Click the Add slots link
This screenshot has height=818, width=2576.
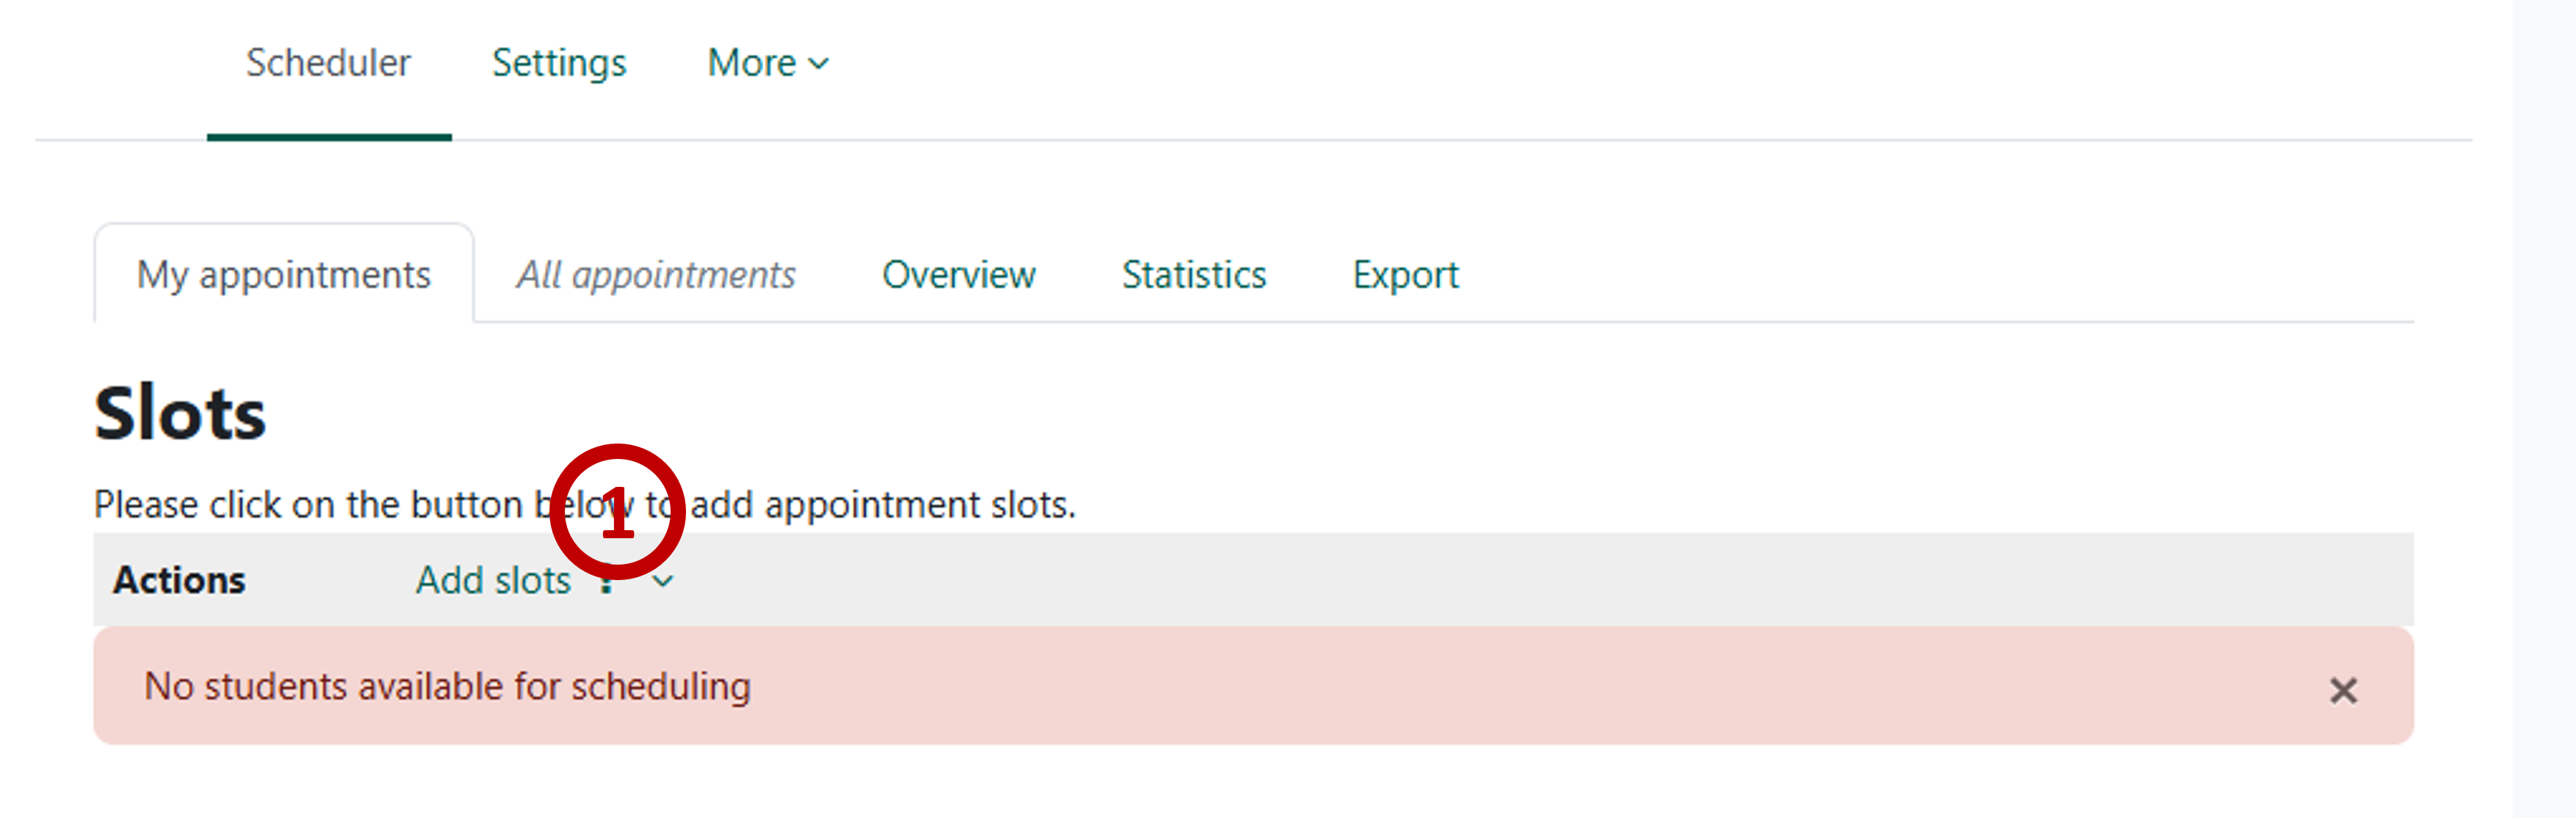tap(493, 580)
